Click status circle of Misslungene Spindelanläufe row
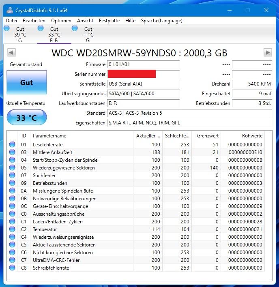Image resolution: width=279 pixels, height=287 pixels. click(x=12, y=191)
